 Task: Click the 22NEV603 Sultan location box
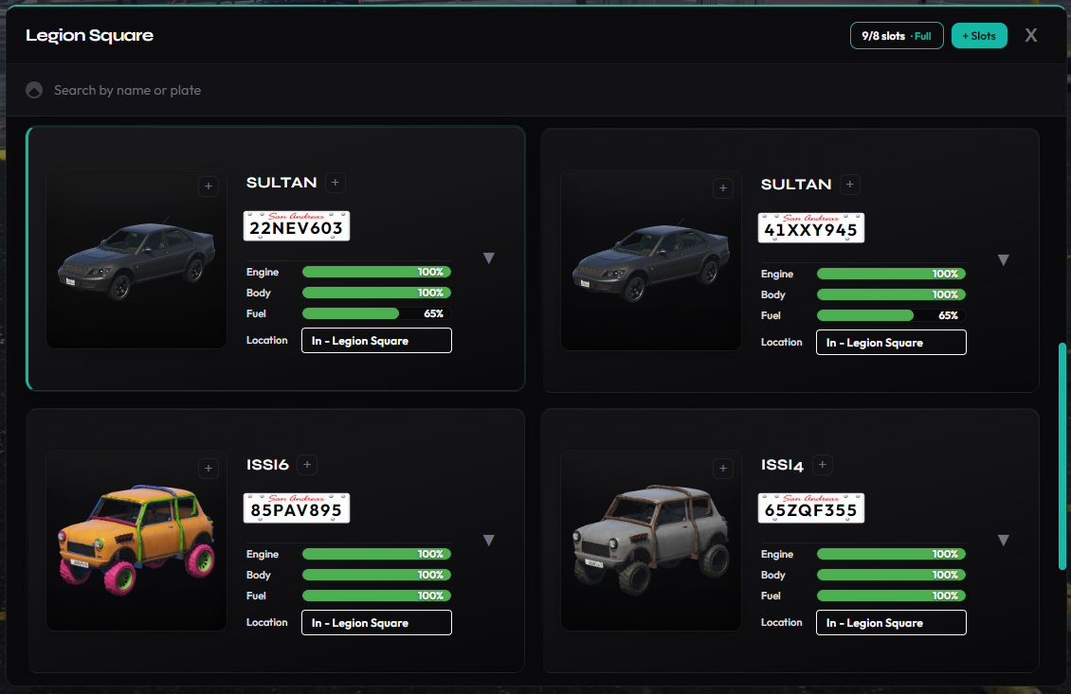pos(376,341)
